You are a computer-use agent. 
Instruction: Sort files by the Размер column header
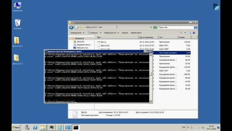[185, 37]
